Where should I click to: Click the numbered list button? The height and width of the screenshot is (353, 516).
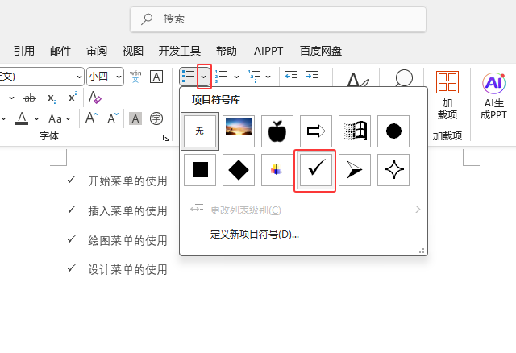point(222,77)
